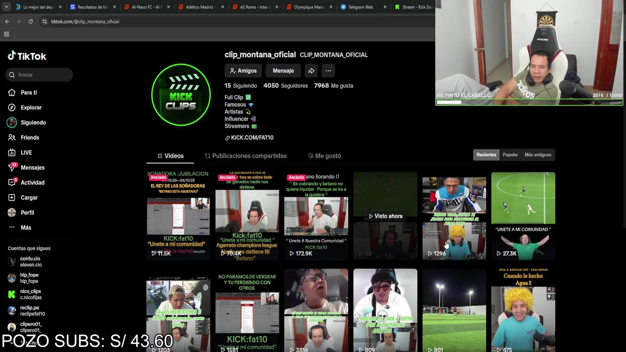This screenshot has height=352, width=626.
Task: Open the video with 475 views
Action: (523, 310)
